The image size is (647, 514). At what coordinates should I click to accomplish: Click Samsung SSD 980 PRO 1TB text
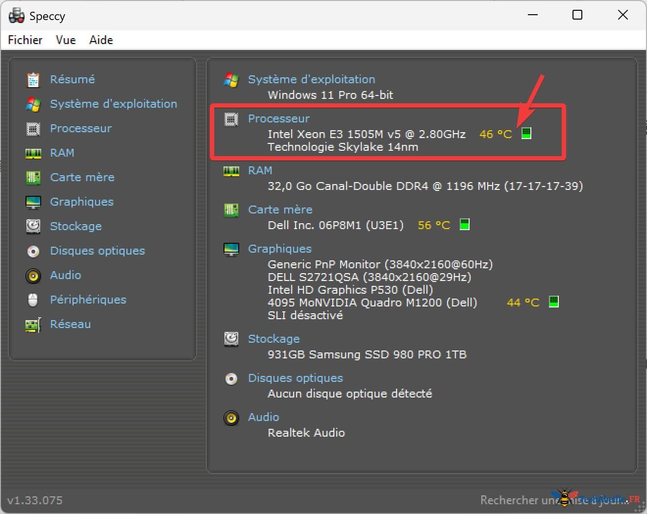coord(367,354)
